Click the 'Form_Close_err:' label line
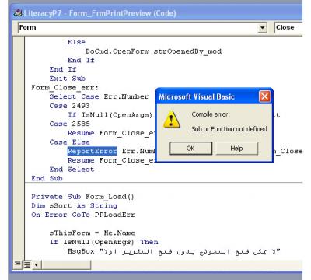311x280 pixels. pos(65,88)
